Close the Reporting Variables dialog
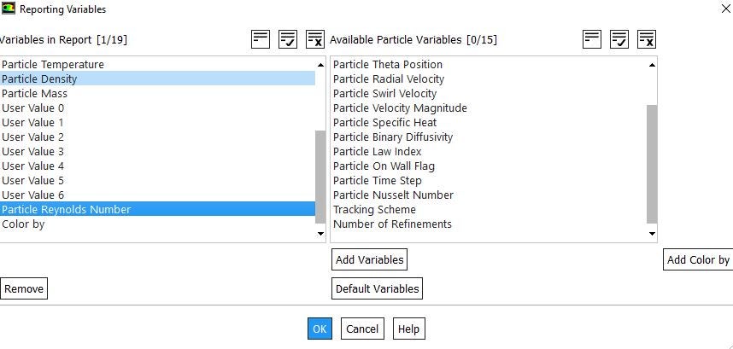The height and width of the screenshot is (349, 733). (726, 9)
